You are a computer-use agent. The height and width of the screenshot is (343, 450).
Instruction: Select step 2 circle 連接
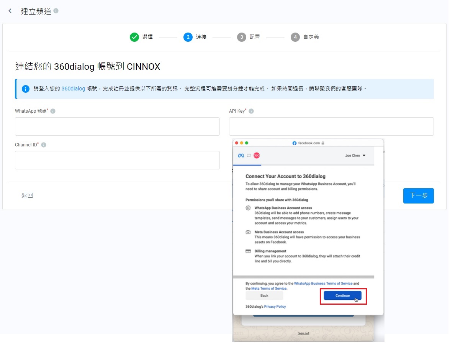(x=188, y=37)
